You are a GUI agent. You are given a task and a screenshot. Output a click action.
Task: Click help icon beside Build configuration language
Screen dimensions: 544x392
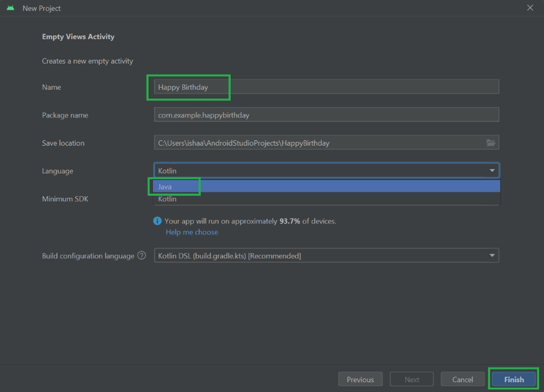[x=142, y=255]
